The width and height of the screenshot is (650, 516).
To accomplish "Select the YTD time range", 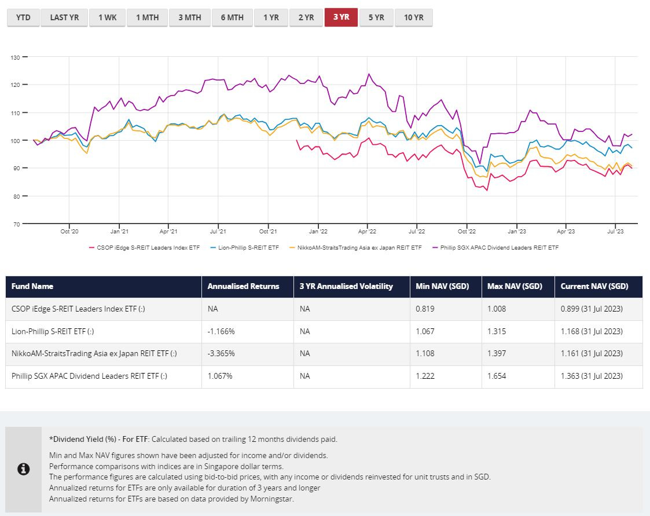I will click(23, 17).
